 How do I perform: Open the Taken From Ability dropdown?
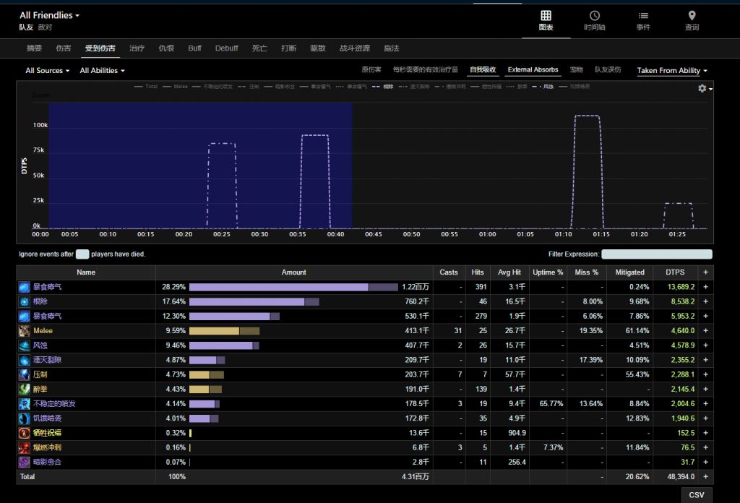click(x=672, y=70)
